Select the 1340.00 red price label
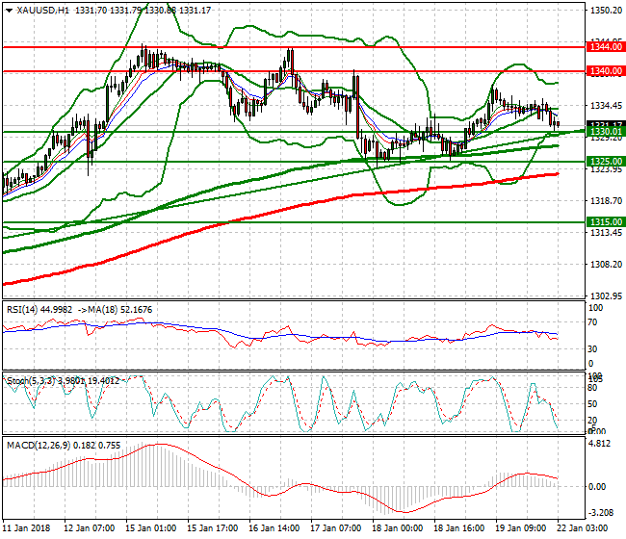The height and width of the screenshot is (539, 626). [x=606, y=71]
